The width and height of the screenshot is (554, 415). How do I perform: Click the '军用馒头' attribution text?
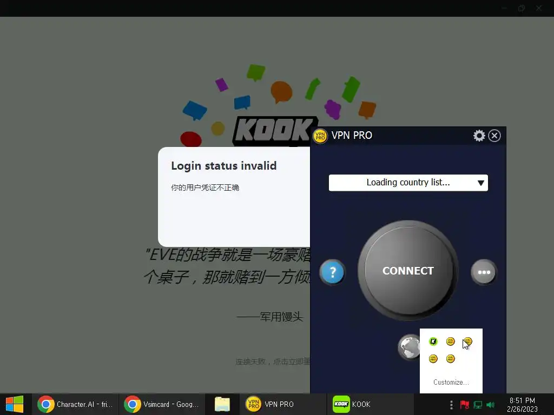281,317
